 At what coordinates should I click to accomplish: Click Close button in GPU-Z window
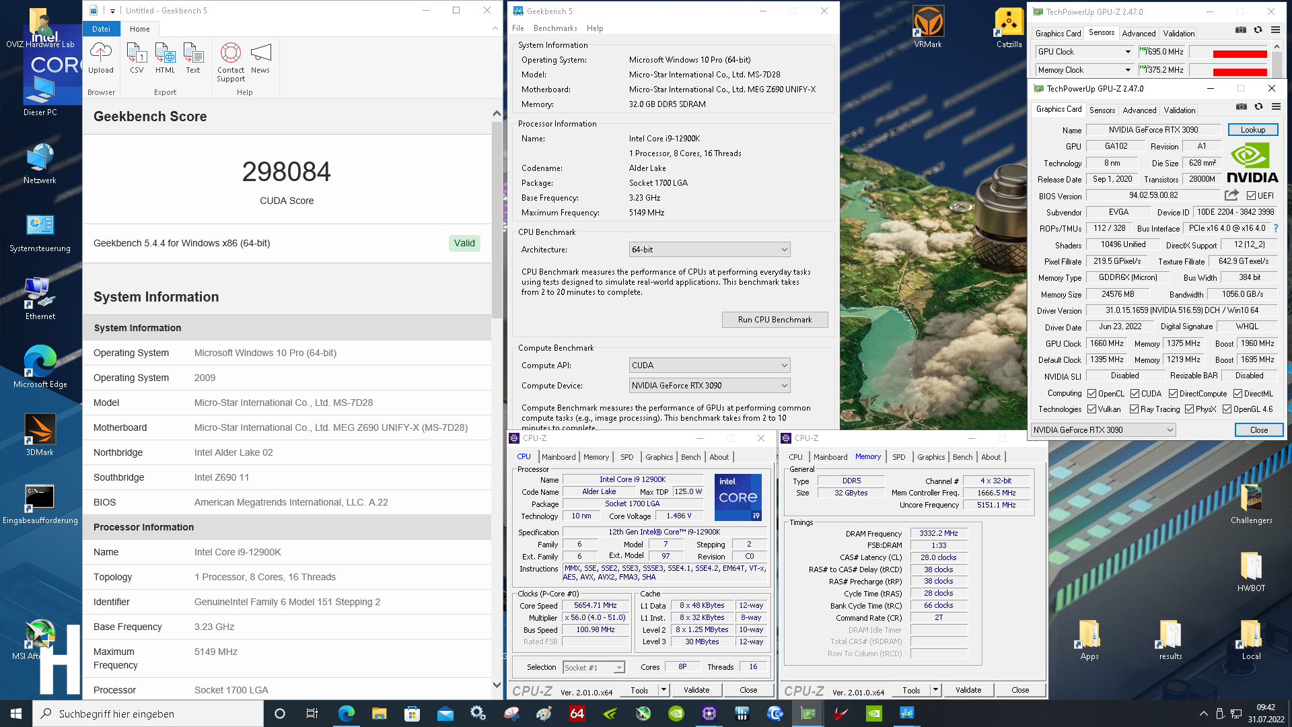1258,430
